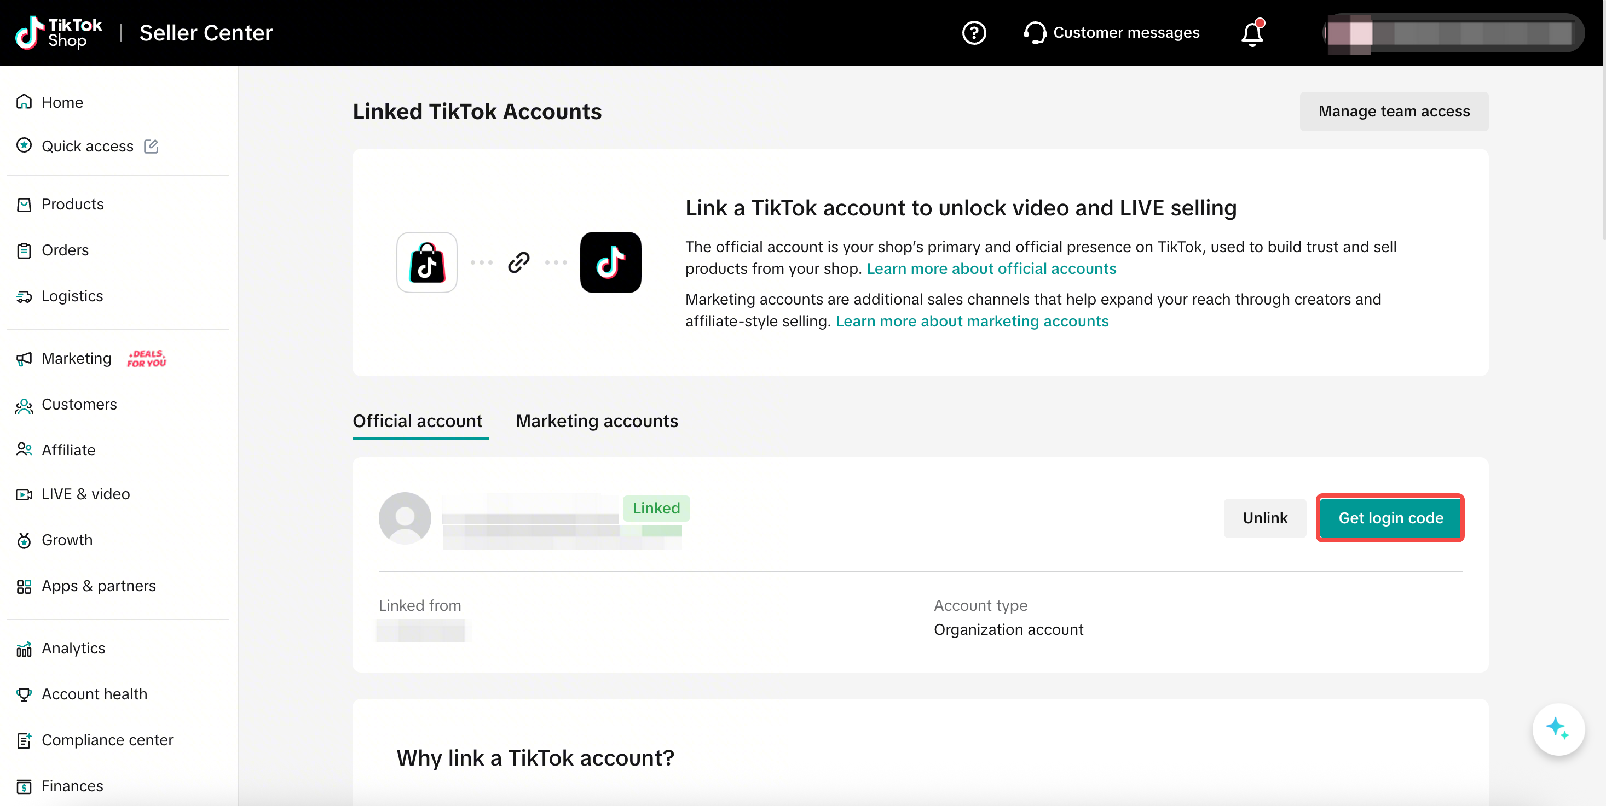The height and width of the screenshot is (806, 1606).
Task: Switch to the Official account tab
Action: click(x=417, y=421)
